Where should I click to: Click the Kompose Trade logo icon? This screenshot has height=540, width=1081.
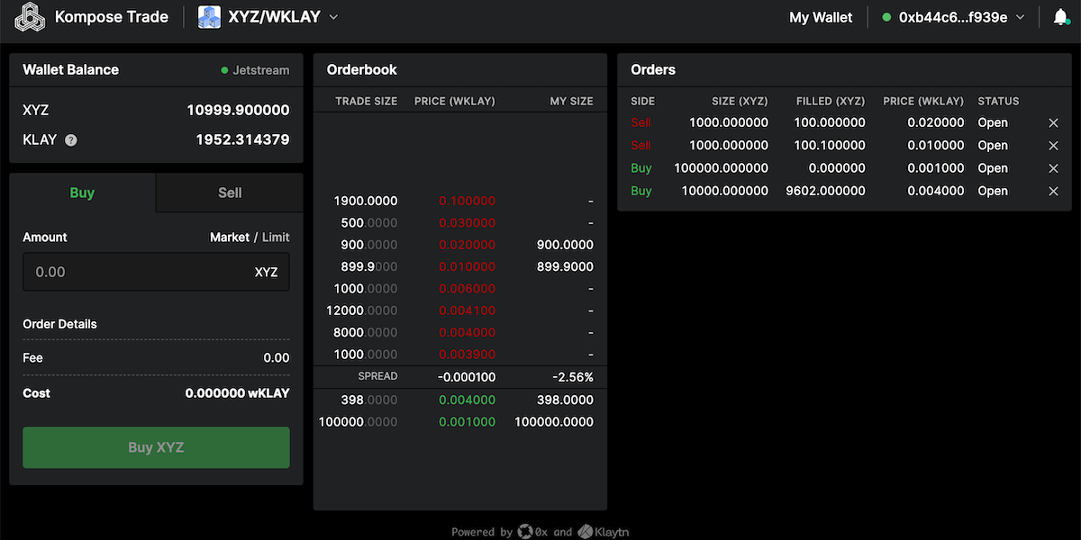click(x=29, y=17)
